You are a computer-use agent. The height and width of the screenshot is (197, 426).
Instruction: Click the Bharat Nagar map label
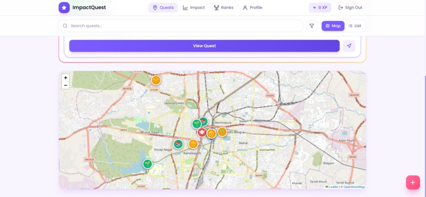pos(150,132)
